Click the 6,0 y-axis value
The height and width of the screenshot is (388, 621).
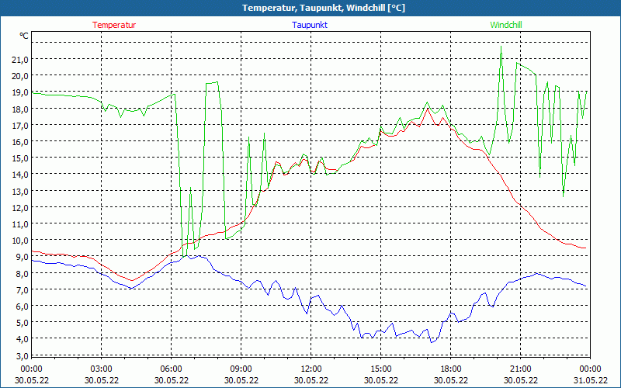[x=23, y=307]
